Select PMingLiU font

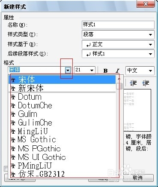[62, 166]
